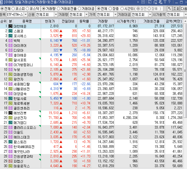Open the 거래량 전체조회 dropdown

86,15
